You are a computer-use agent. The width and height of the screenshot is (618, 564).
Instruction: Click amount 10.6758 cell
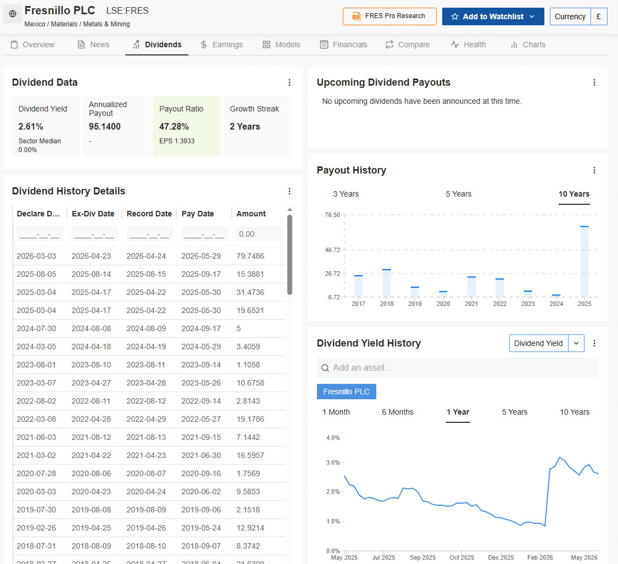pyautogui.click(x=250, y=383)
